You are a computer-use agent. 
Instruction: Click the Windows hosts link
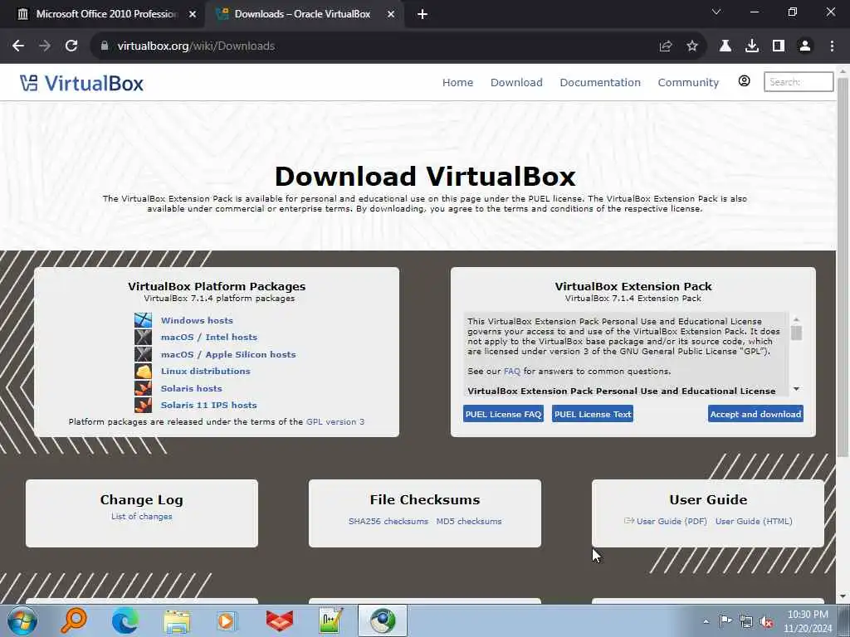[197, 320]
